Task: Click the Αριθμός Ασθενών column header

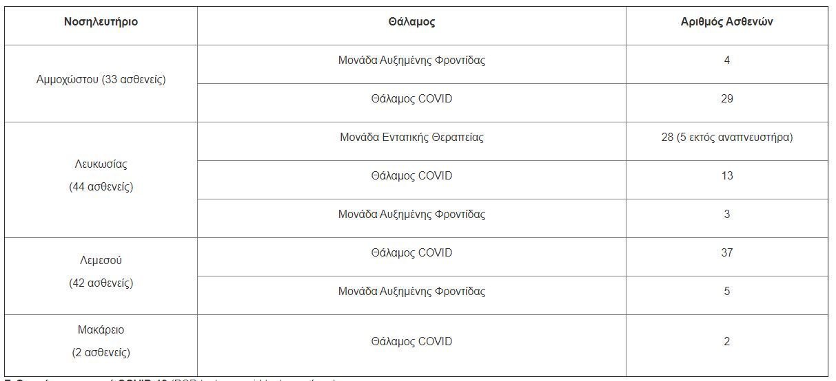Action: [x=727, y=22]
